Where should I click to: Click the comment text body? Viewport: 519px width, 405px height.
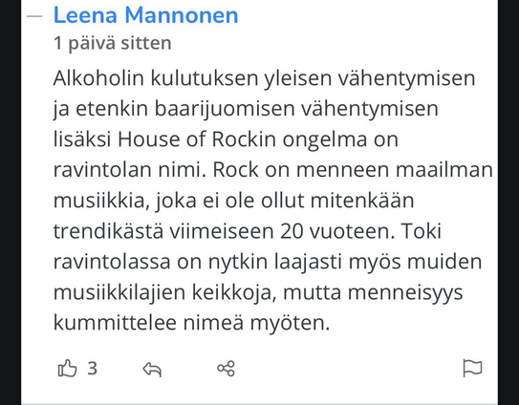(273, 201)
